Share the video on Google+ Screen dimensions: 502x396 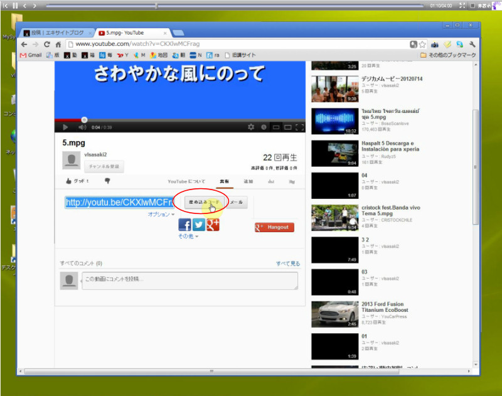213,225
